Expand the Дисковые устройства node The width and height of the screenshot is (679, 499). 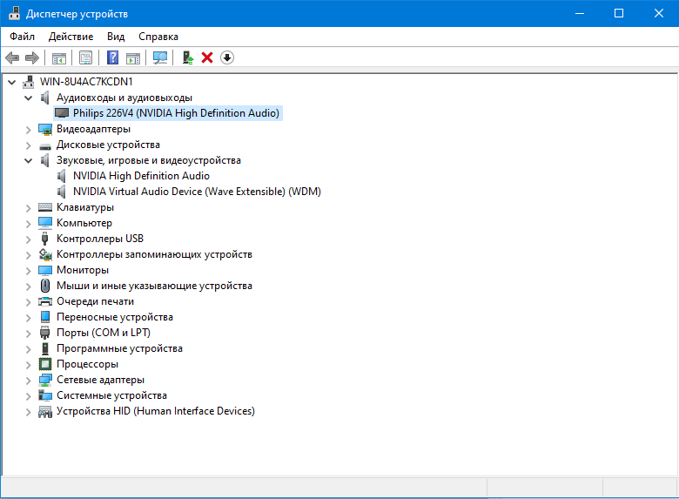[x=28, y=145]
